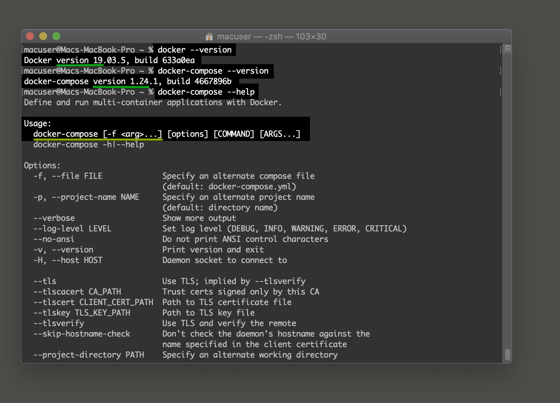
Task: Click the '--log-level LEVEL' option
Action: pyautogui.click(x=72, y=229)
